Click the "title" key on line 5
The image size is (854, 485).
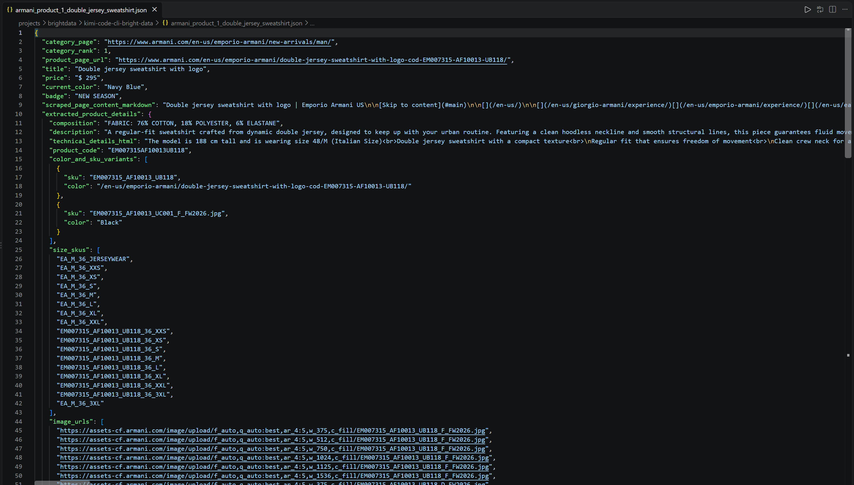tap(55, 69)
